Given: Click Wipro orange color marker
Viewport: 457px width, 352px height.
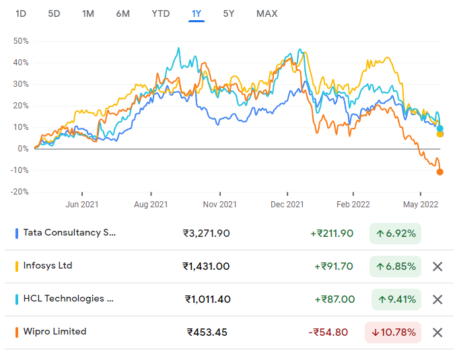Looking at the screenshot, I should coord(17,332).
